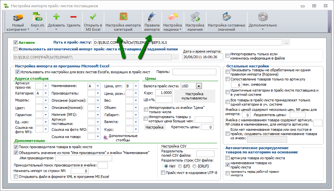Enable Импортировать из ячейки Цена только числа
Image resolution: width=334 pixels, height=191 pixels.
click(146, 110)
